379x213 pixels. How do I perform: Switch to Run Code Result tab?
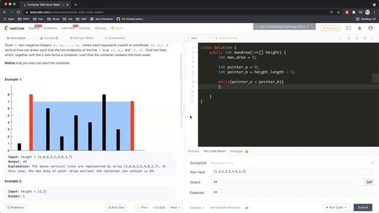coord(214,151)
